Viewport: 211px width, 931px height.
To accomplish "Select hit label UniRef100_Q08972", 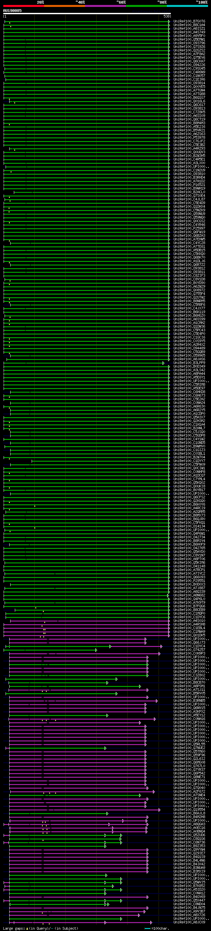I will [189, 290].
